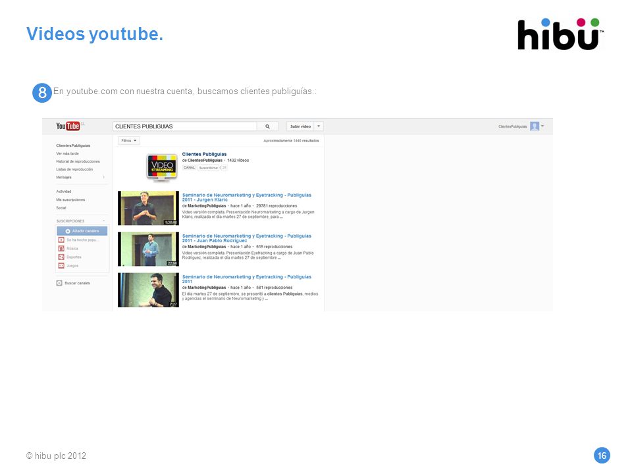
Task: Open the arrow next to Subir vídeo
Action: (x=319, y=126)
